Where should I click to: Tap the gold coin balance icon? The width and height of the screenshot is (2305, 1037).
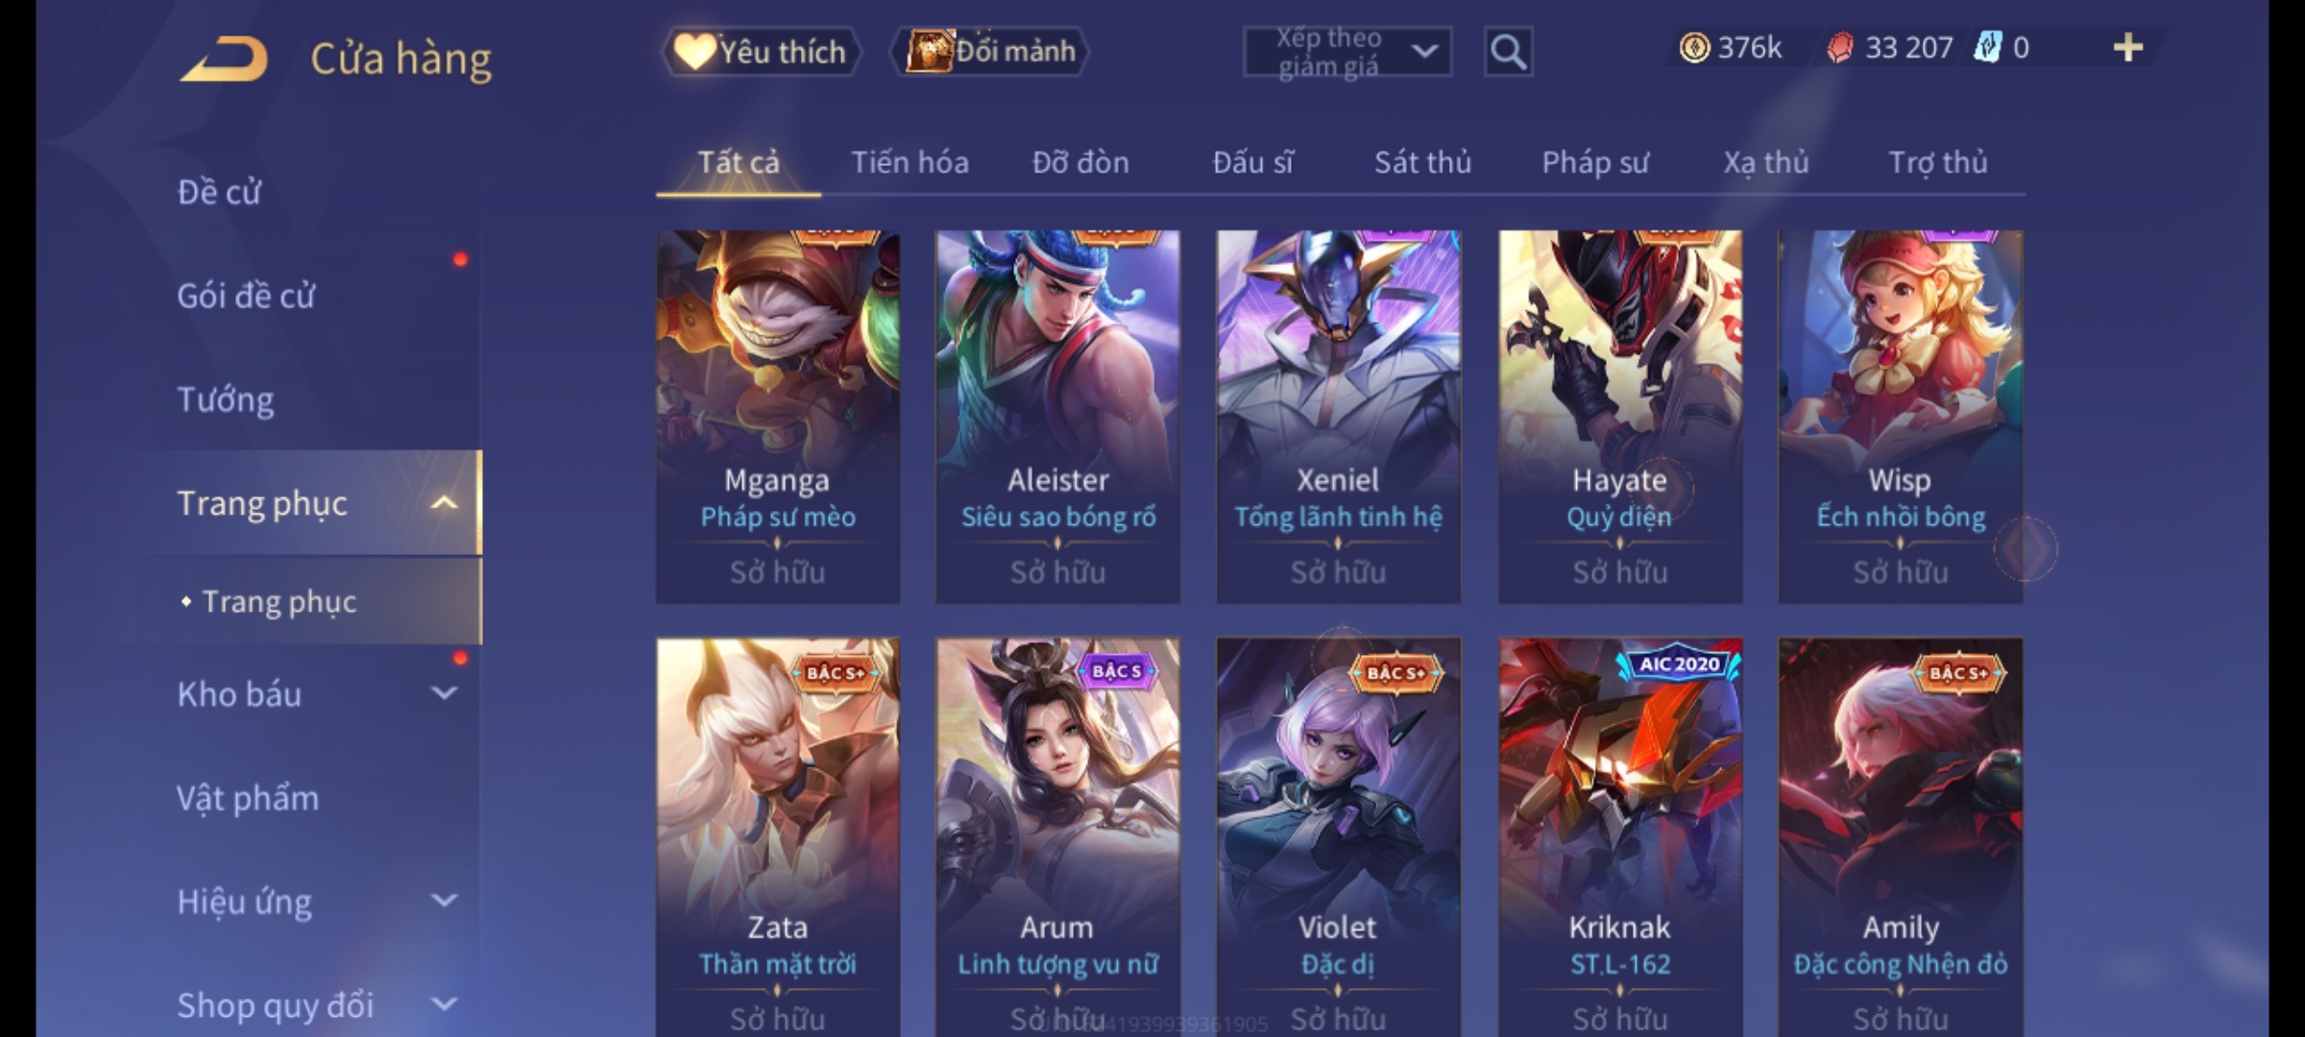tap(1694, 48)
